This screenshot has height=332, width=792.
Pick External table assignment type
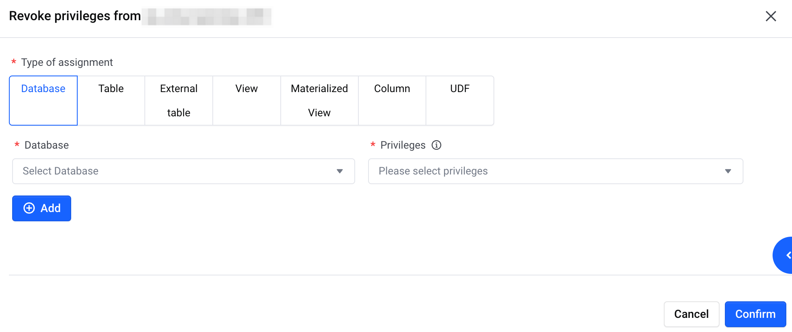[179, 101]
